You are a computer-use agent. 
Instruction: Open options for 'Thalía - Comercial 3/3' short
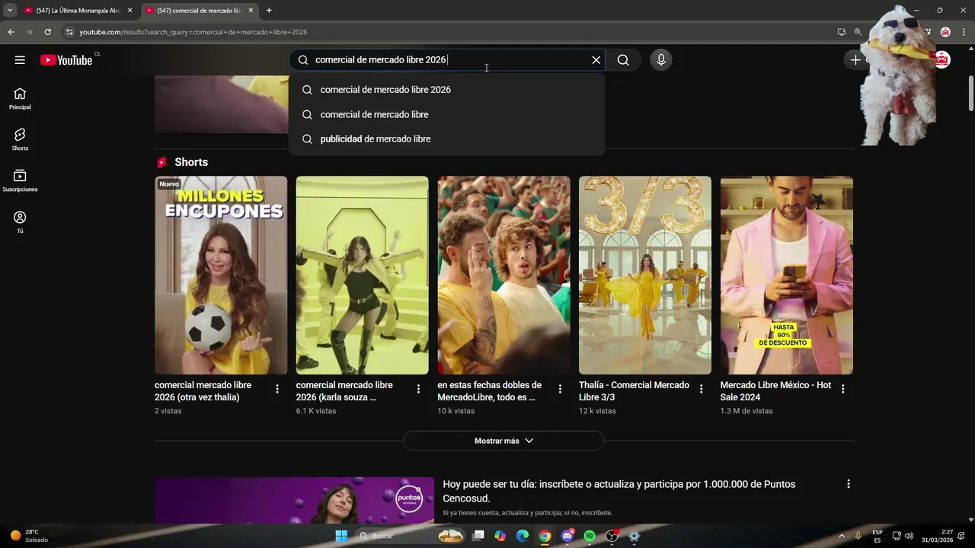point(702,389)
